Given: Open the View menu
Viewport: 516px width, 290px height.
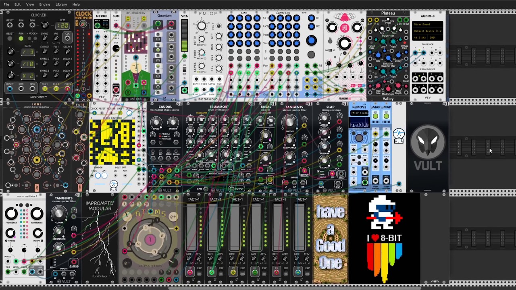Looking at the screenshot, I should pyautogui.click(x=30, y=4).
